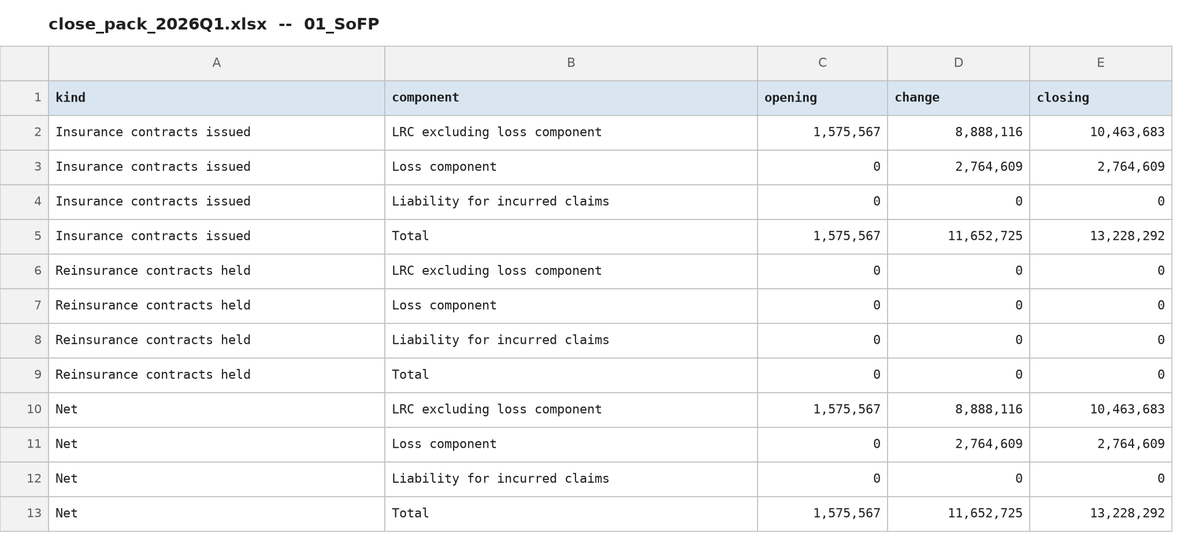
Task: Select 'Liability for incurred claims' in row 12
Action: click(571, 479)
